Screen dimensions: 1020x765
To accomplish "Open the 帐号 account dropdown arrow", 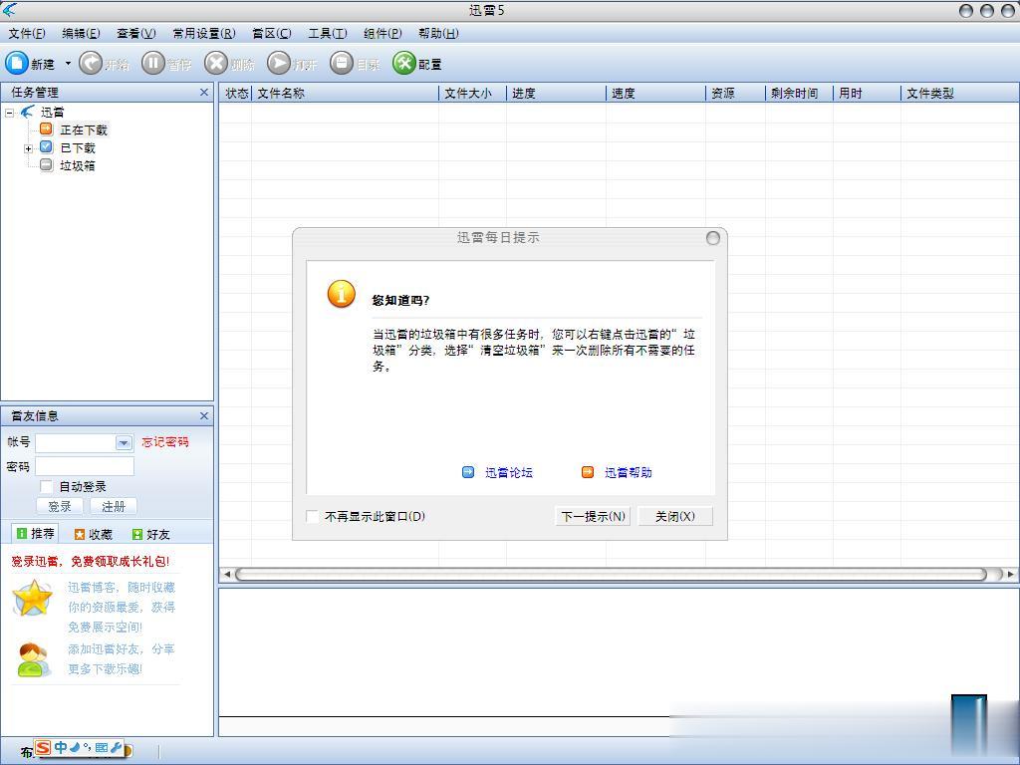I will click(124, 443).
